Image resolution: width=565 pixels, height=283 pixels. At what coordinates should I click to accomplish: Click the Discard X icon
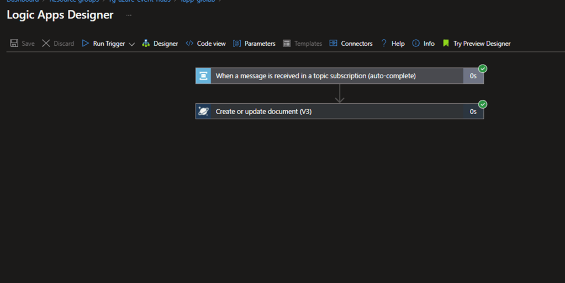[x=46, y=44]
